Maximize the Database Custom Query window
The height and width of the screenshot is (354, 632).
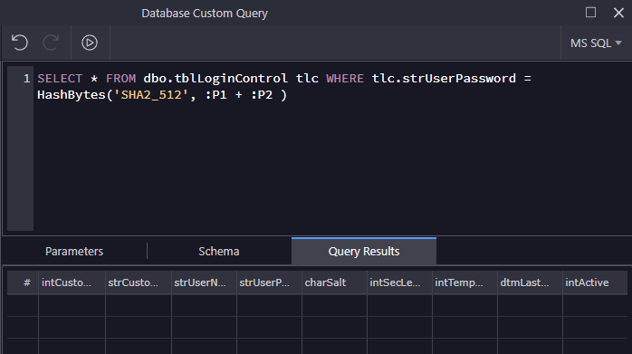(x=590, y=13)
